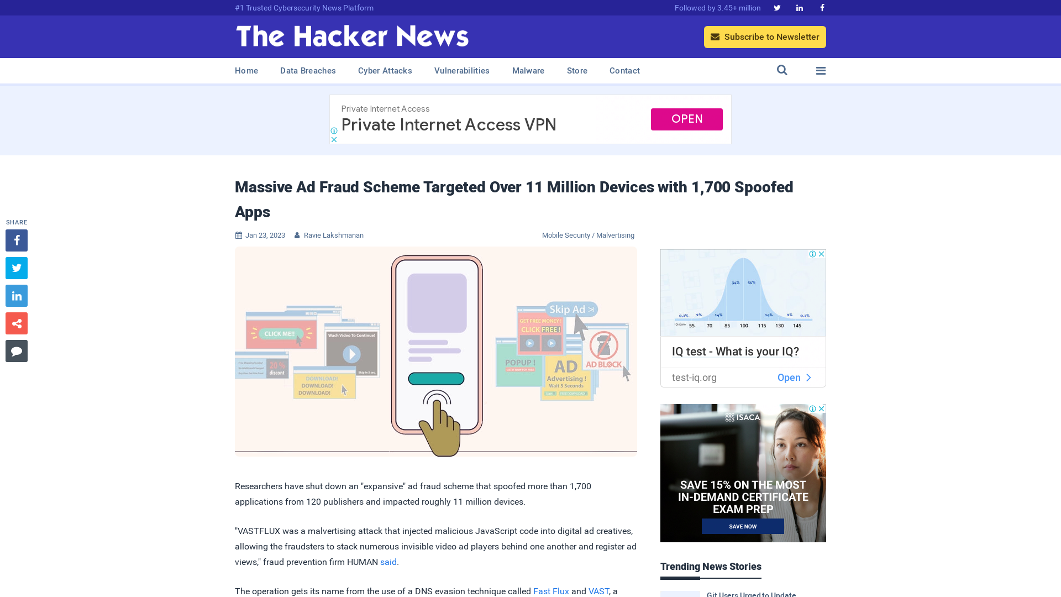Click the search magnifier icon
This screenshot has height=597, width=1061.
[782, 70]
